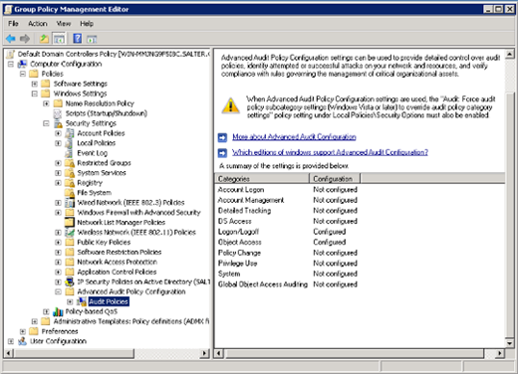Click the Event Log icon
Viewport: 518px width, 374px height.
pos(69,153)
